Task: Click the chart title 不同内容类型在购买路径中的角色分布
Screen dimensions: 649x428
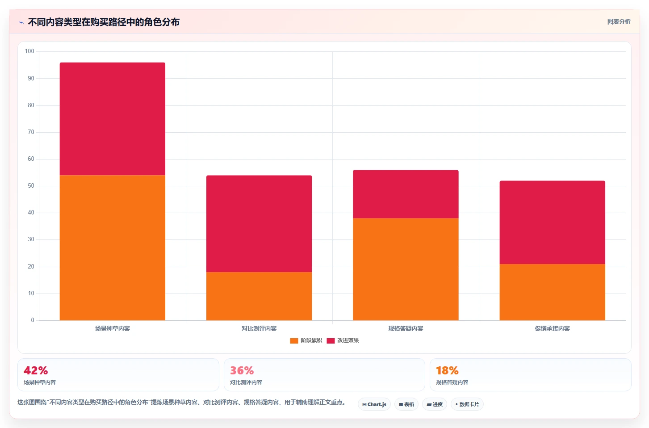Action: point(104,22)
